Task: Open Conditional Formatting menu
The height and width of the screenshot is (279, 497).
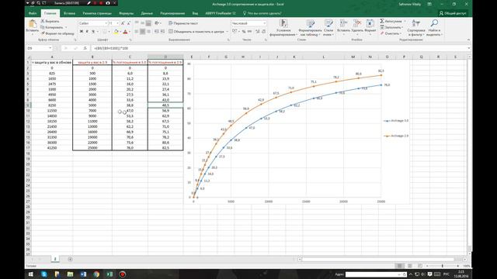Action: pyautogui.click(x=283, y=28)
